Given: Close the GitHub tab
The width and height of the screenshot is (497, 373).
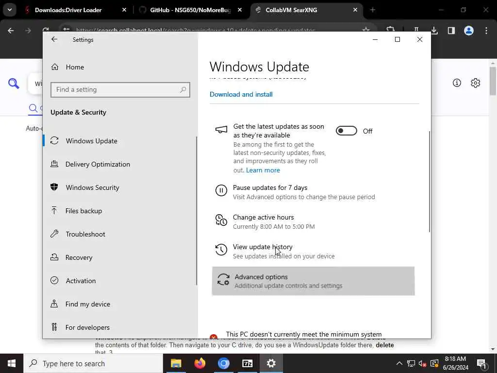Looking at the screenshot, I should 240,10.
